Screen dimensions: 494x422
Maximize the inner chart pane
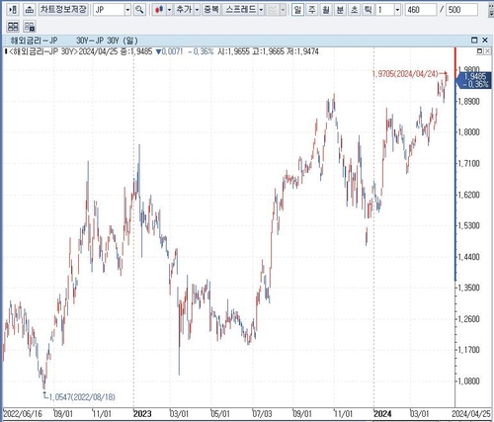(x=479, y=51)
